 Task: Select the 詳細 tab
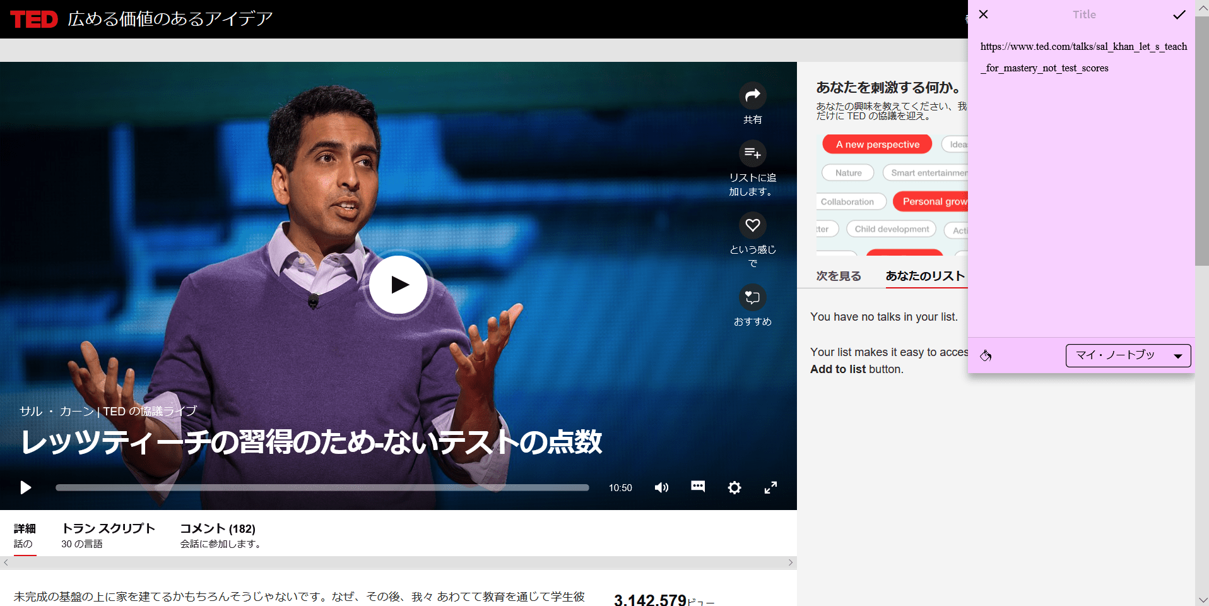pyautogui.click(x=25, y=535)
